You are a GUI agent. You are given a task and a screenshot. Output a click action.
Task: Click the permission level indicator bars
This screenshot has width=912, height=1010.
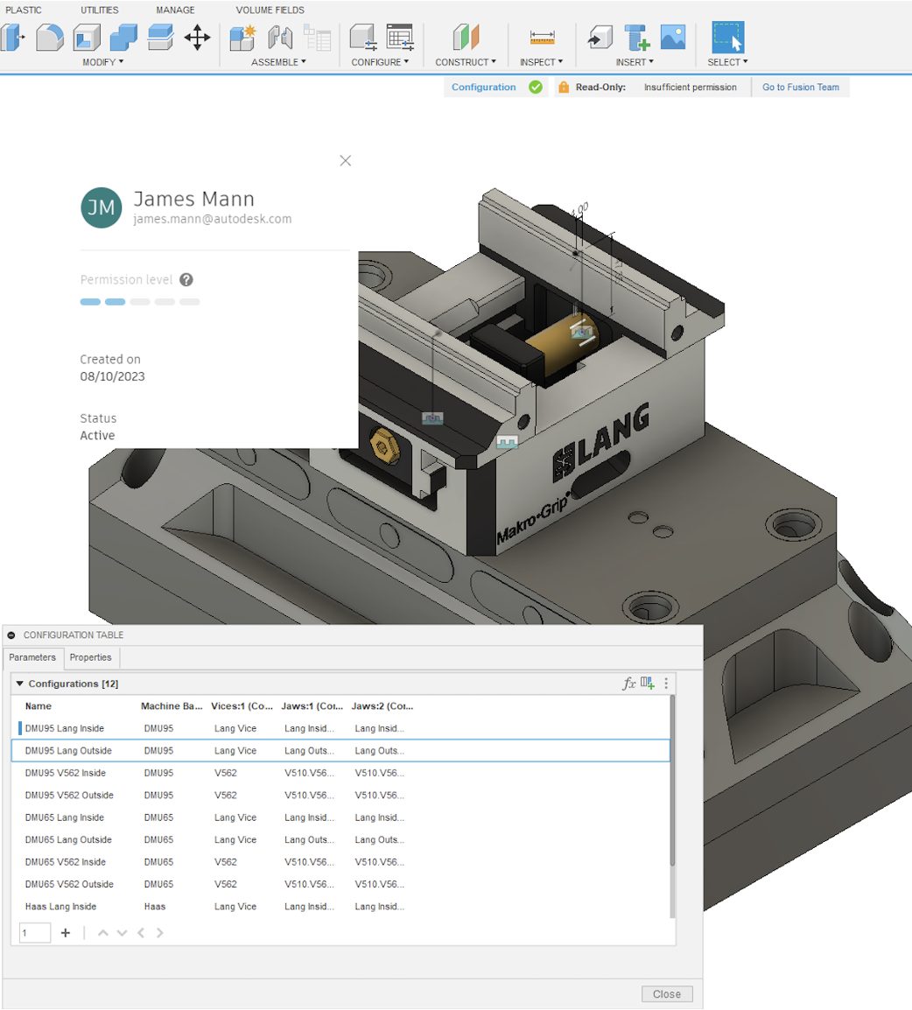(140, 301)
